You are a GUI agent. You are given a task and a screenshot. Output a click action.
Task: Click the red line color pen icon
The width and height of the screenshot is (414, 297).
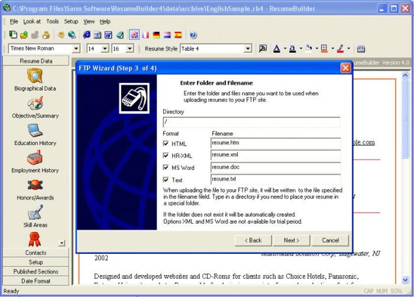[341, 49]
